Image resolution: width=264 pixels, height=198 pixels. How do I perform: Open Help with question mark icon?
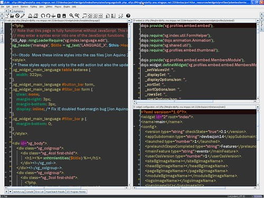128,16
